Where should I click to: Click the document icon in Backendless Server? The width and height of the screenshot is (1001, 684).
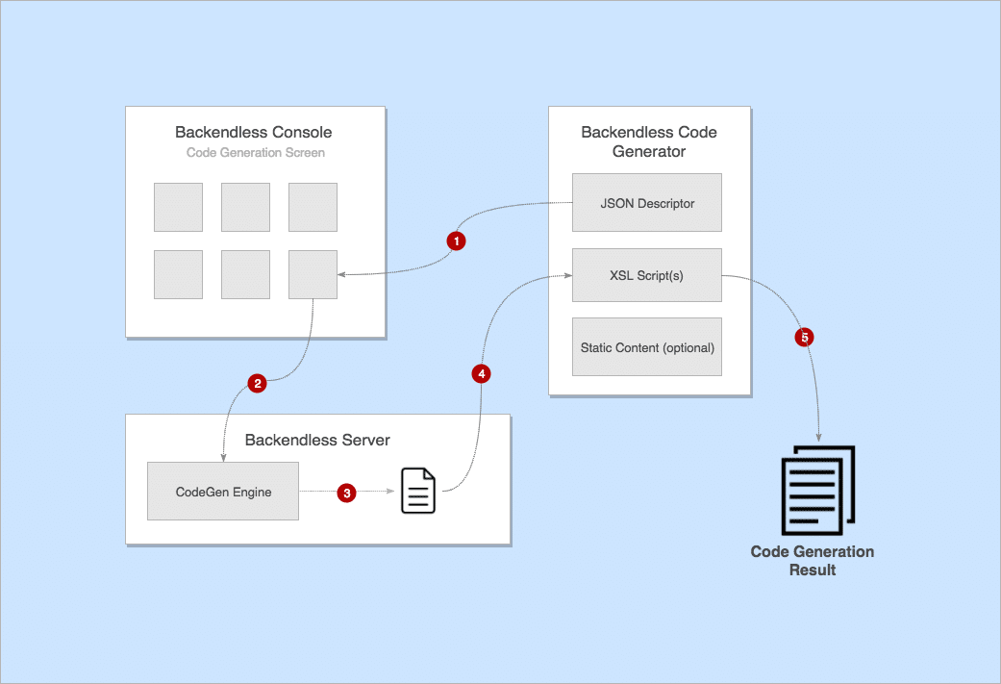(418, 492)
